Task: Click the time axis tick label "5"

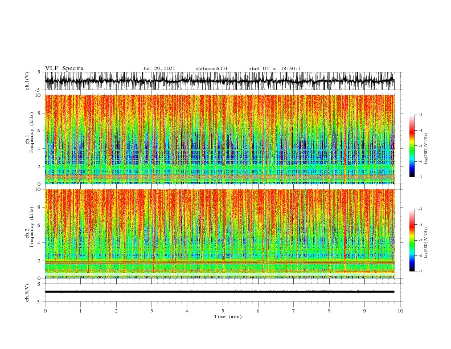Action: [x=223, y=311]
